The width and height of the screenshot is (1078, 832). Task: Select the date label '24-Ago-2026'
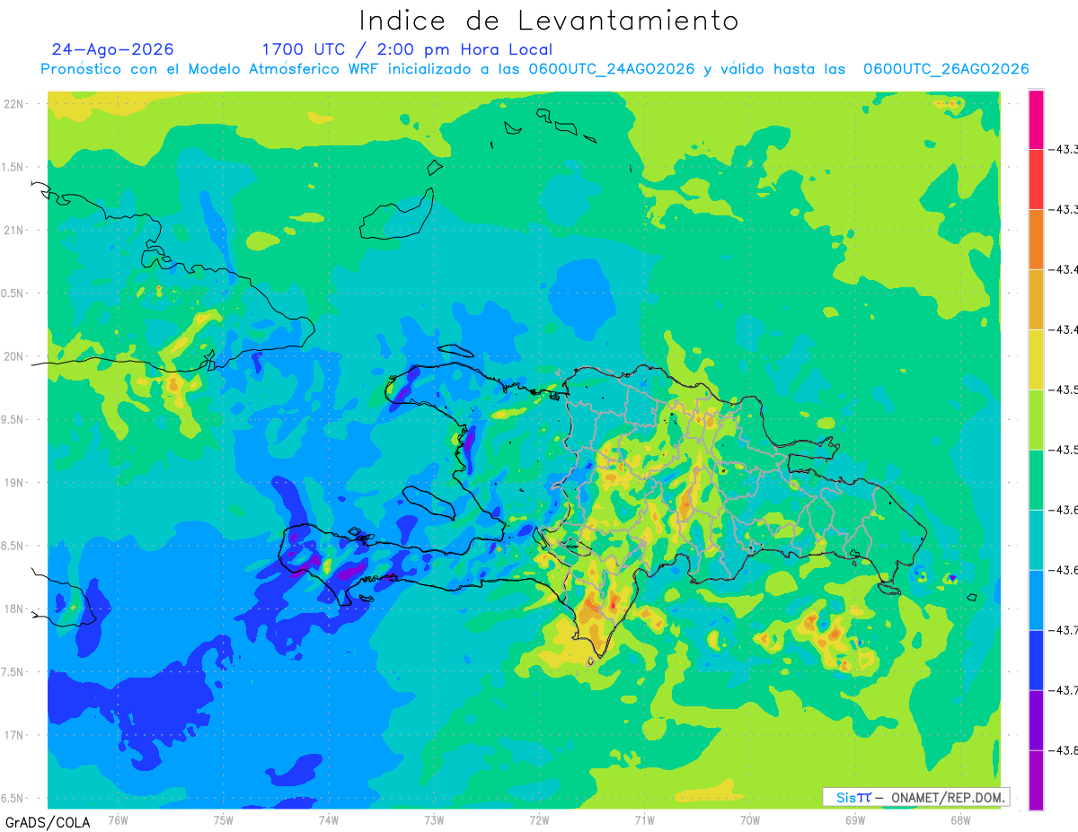point(113,49)
